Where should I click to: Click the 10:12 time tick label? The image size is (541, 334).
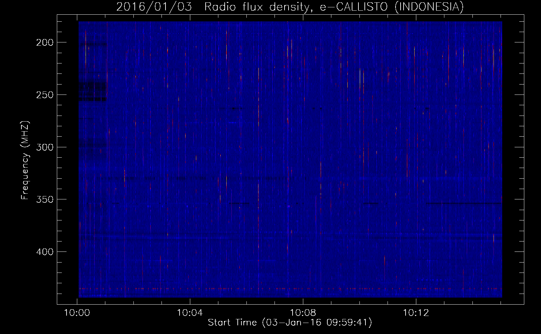tap(416, 313)
